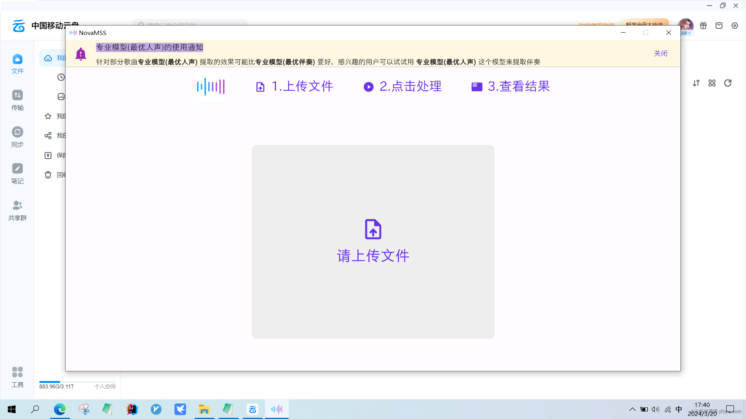Switch to grid view layout icon
This screenshot has height=419, width=746.
(x=712, y=83)
